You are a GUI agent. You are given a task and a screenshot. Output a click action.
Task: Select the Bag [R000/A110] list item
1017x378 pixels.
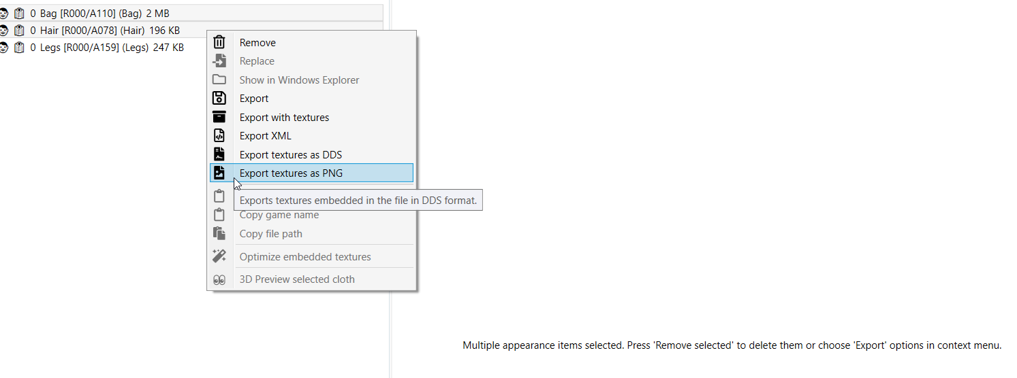click(191, 13)
